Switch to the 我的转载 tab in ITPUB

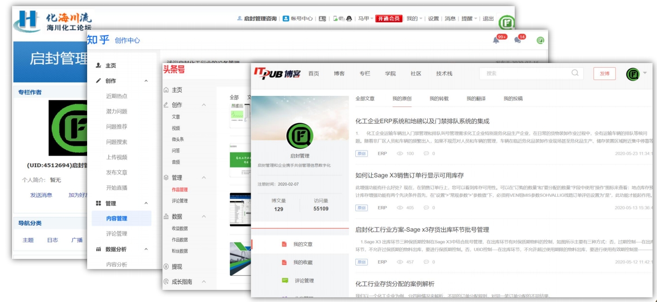439,99
